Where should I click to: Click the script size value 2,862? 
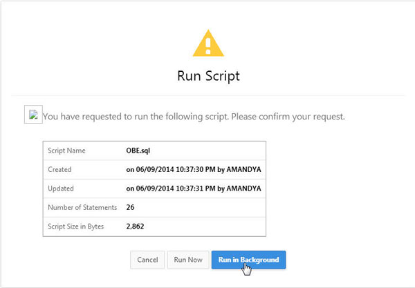[135, 227]
